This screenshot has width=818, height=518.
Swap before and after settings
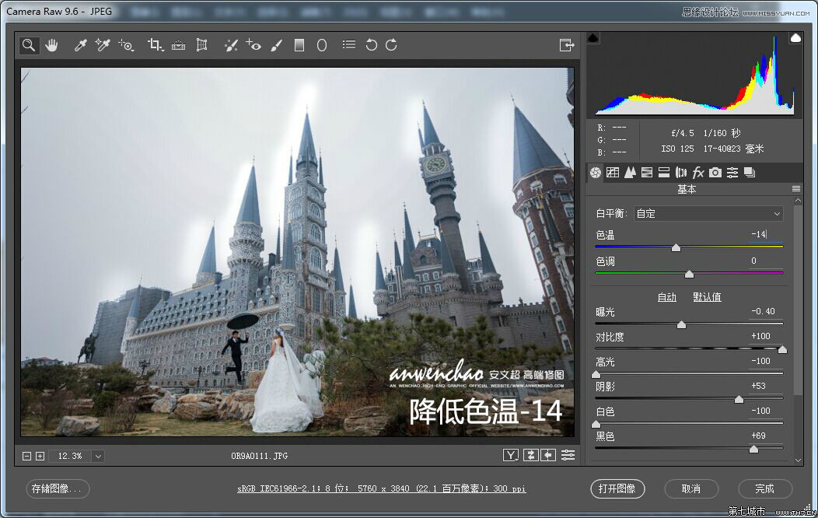click(530, 456)
